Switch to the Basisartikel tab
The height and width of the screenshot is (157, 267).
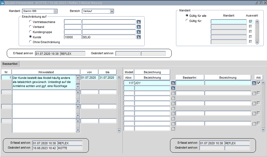click(x=10, y=63)
